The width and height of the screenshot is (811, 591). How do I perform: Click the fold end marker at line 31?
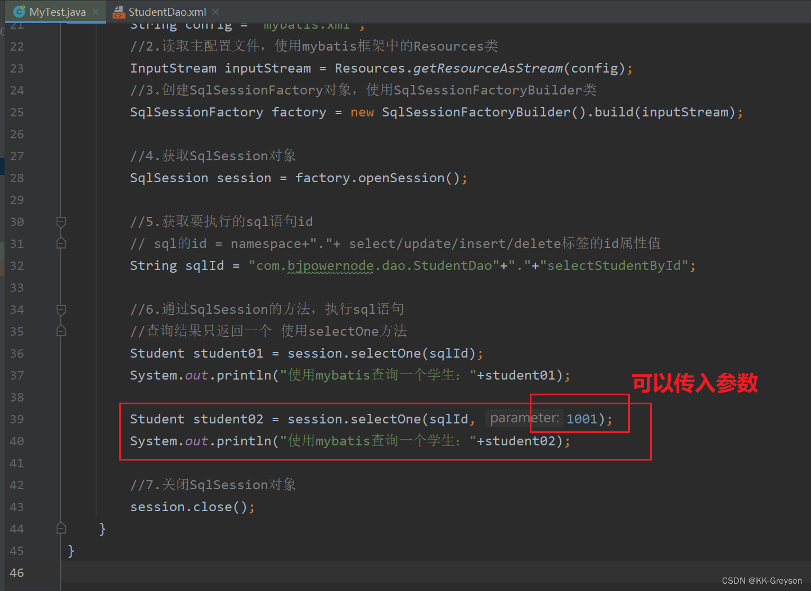point(61,243)
